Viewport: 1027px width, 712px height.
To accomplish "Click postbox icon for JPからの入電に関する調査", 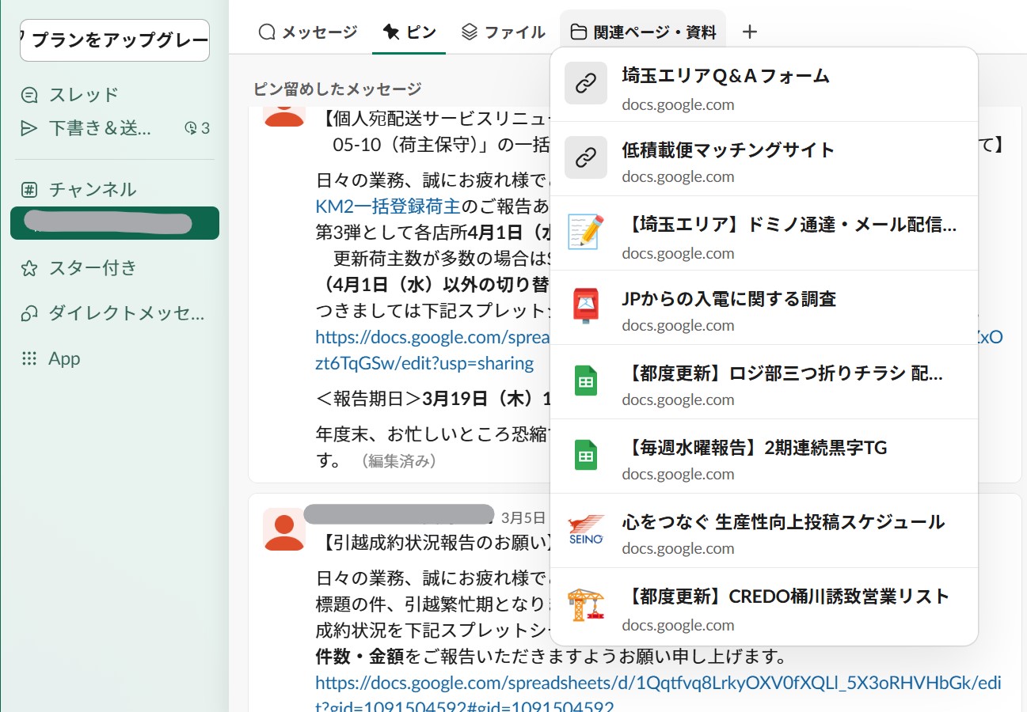I will (585, 306).
